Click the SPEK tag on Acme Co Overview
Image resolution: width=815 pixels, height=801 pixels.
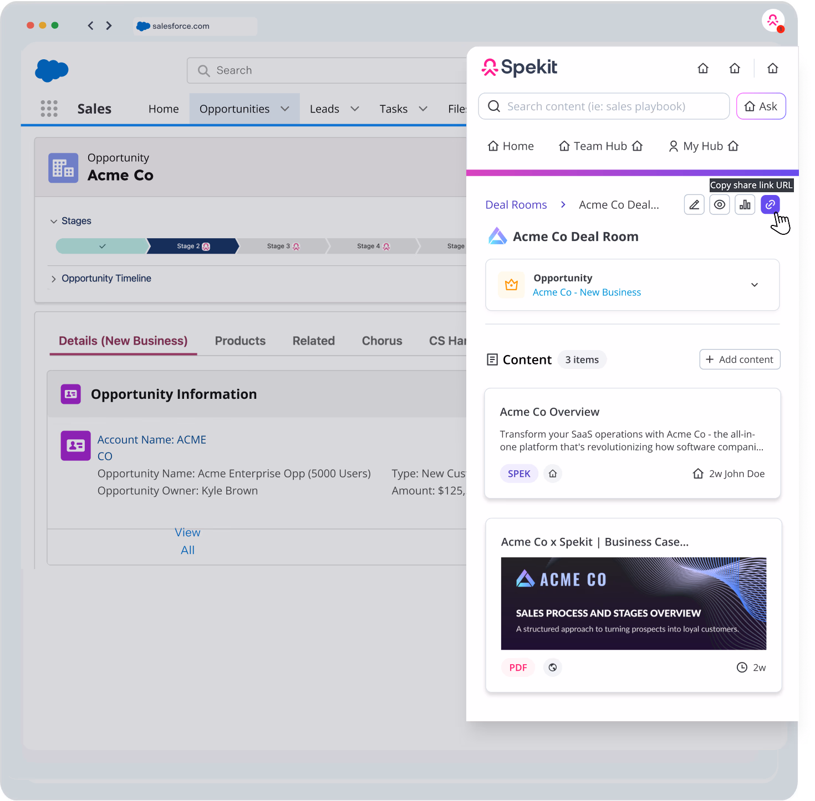coord(519,474)
